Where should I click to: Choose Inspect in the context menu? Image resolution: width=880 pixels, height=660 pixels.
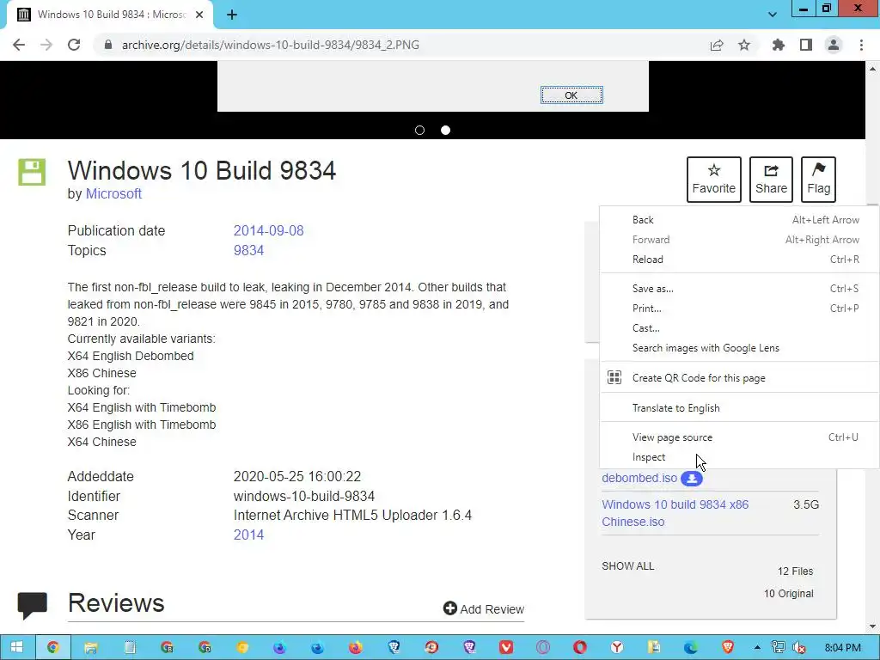(x=739, y=457)
